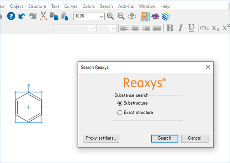The width and height of the screenshot is (230, 163).
Task: Close the Search Reaxys dialog
Action: (x=208, y=67)
